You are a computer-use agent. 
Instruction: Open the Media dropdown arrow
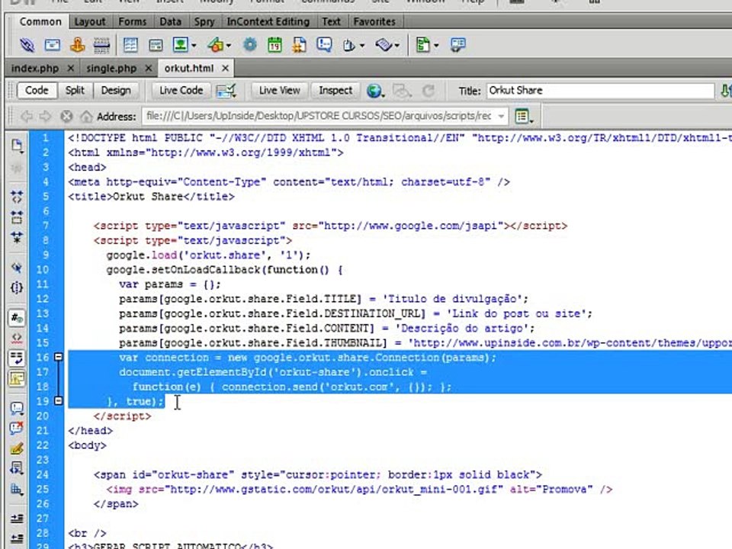[229, 46]
